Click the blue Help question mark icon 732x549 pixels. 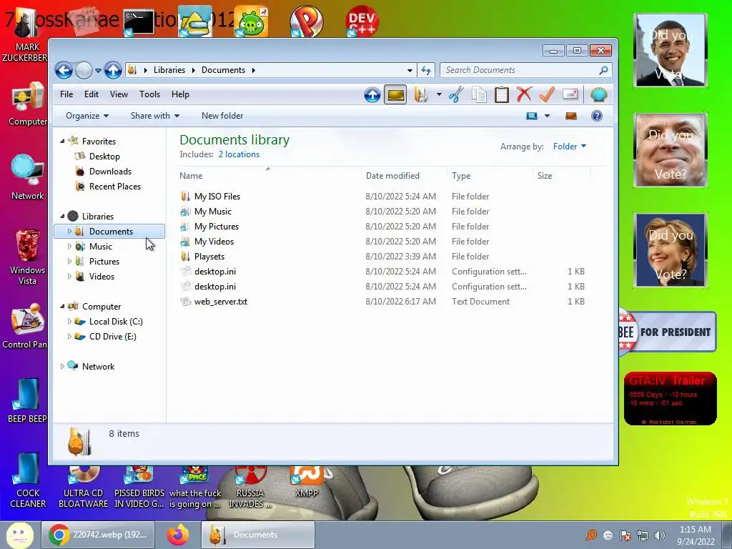(597, 116)
